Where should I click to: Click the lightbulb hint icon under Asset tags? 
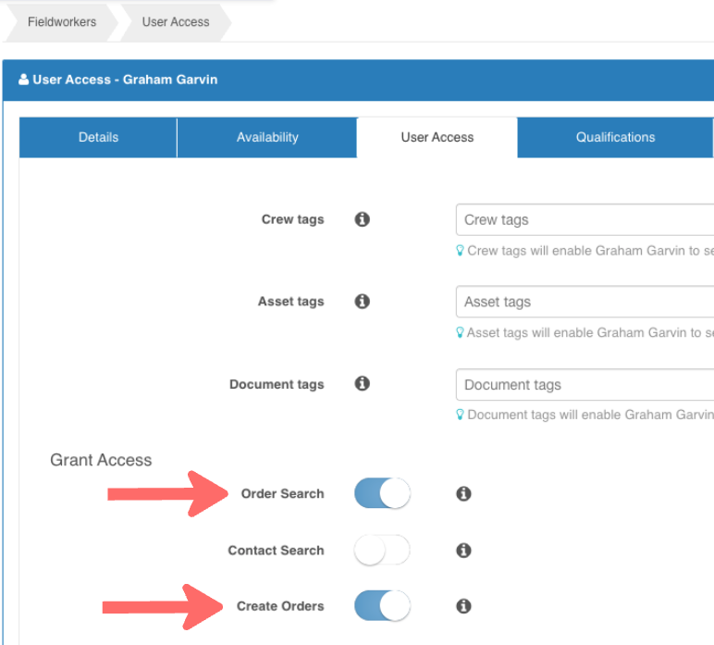click(460, 332)
